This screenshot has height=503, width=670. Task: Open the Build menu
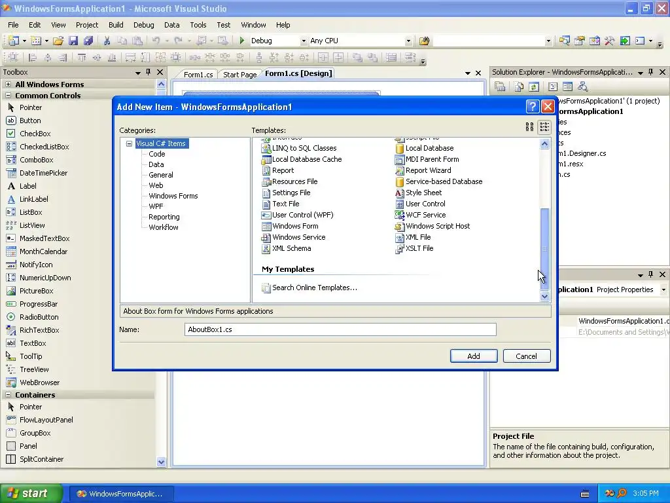(x=116, y=25)
